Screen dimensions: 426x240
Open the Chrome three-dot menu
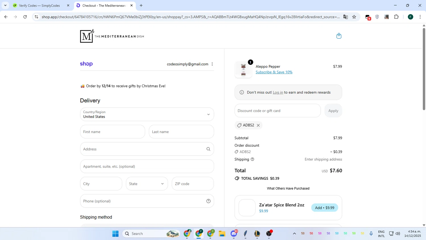point(420,17)
